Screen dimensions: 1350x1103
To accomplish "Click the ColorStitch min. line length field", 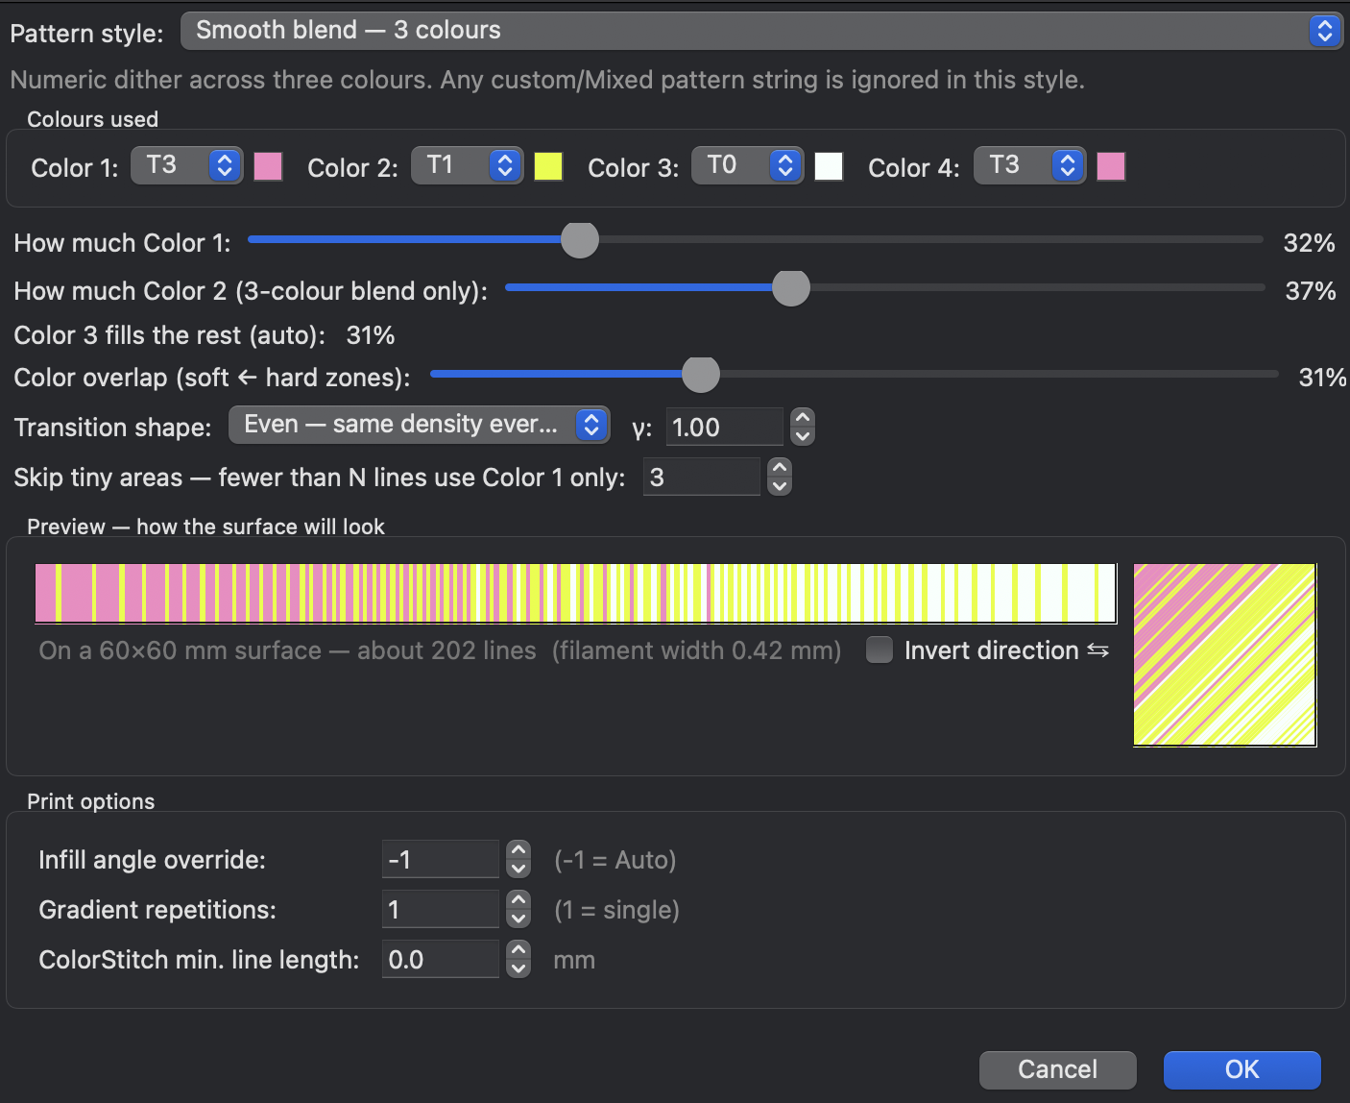I will click(441, 959).
